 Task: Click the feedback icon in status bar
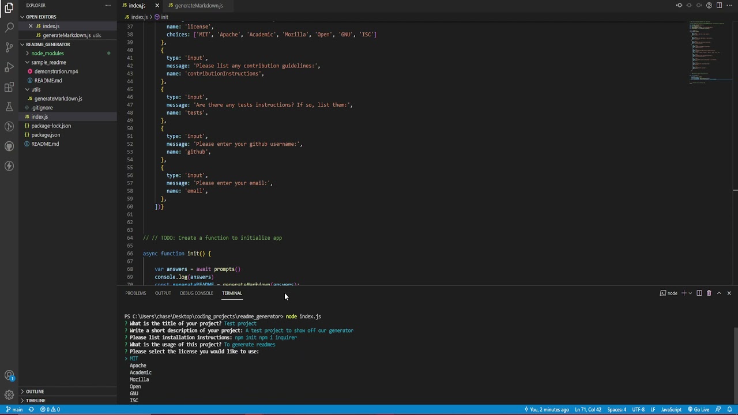click(x=718, y=410)
